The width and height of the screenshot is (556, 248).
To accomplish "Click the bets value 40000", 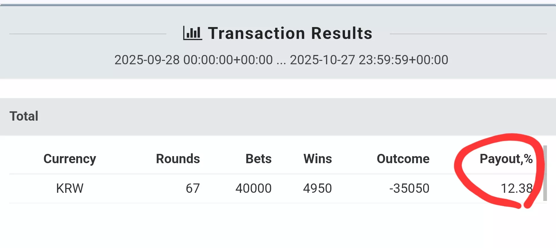I will coord(254,188).
